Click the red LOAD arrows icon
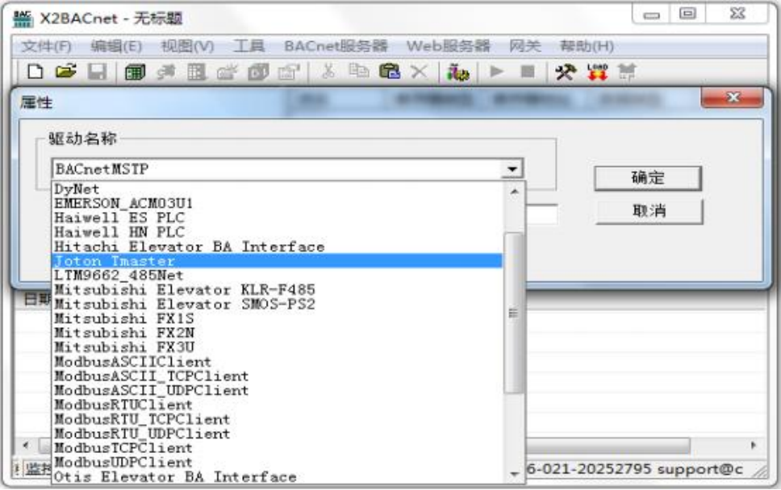Viewport: 781px width, 490px height. click(x=597, y=73)
